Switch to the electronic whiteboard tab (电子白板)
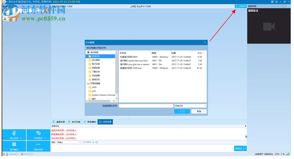Viewport: 294px width, 159px height. (x=74, y=122)
